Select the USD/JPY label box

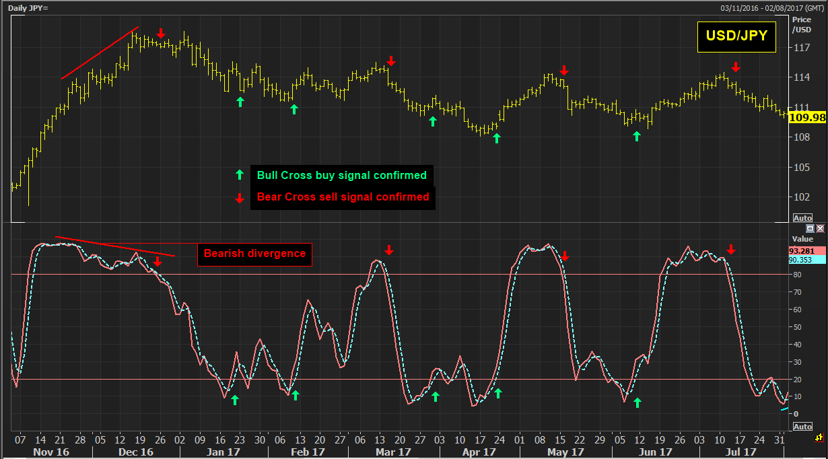tap(736, 36)
